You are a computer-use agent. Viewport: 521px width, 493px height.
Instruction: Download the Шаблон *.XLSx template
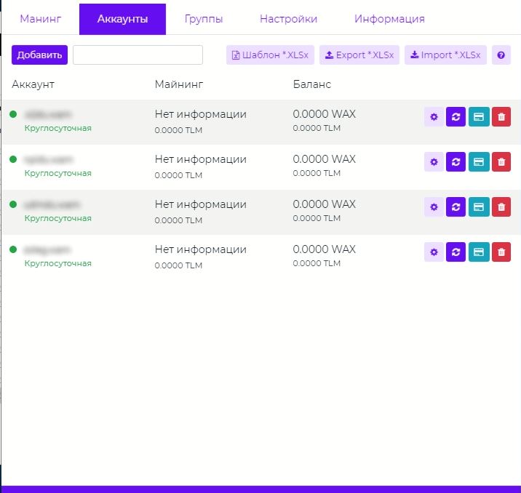270,55
